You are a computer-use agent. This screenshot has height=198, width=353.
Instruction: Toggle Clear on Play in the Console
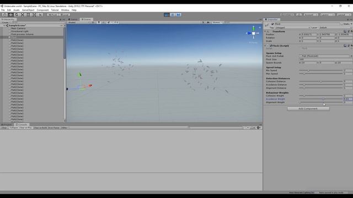click(x=26, y=128)
